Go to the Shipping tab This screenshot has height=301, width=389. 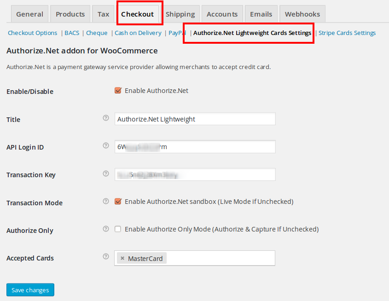(180, 14)
